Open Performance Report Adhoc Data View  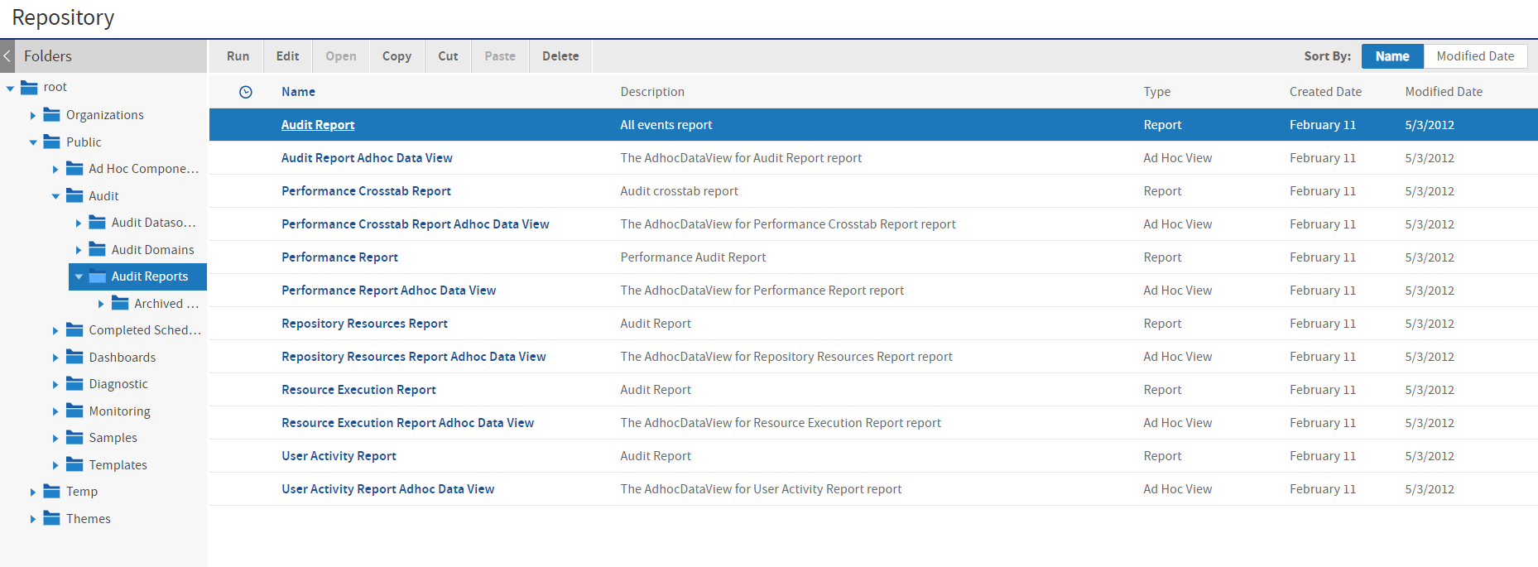coord(388,291)
